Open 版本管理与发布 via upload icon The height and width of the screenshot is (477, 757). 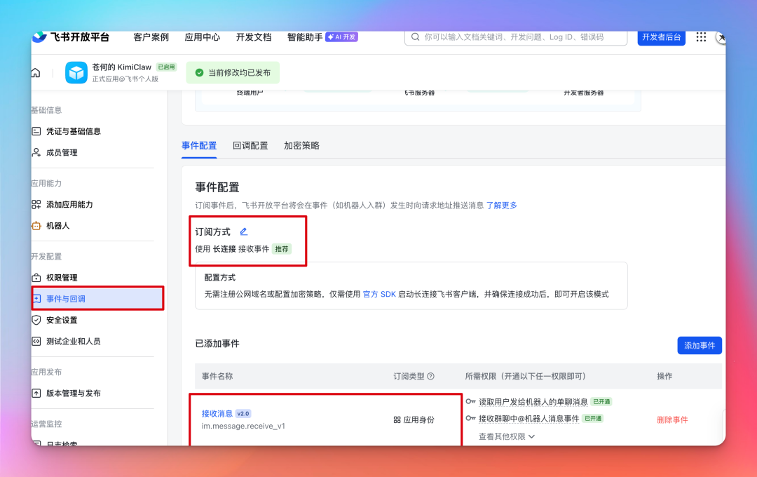37,393
